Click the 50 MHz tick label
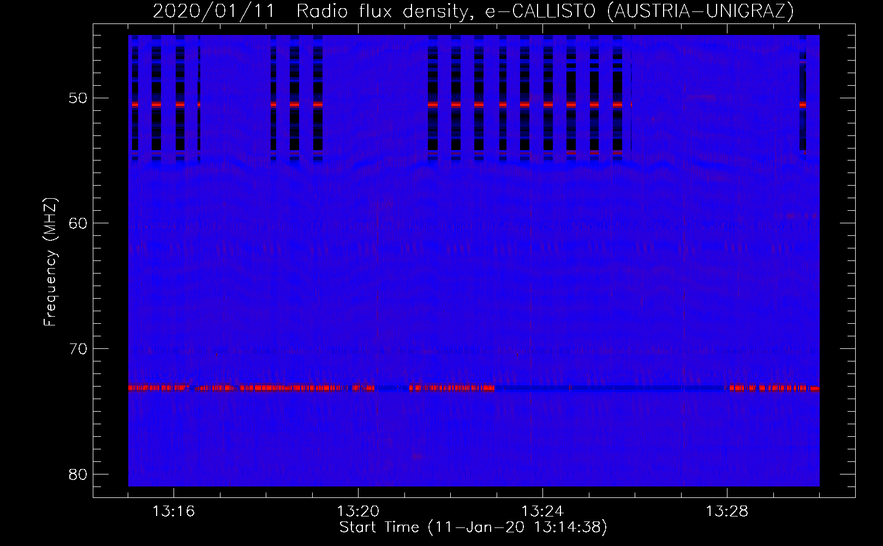 pyautogui.click(x=79, y=98)
